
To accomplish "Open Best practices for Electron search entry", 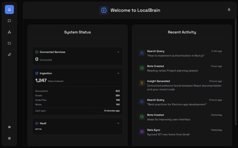I will (x=180, y=102).
